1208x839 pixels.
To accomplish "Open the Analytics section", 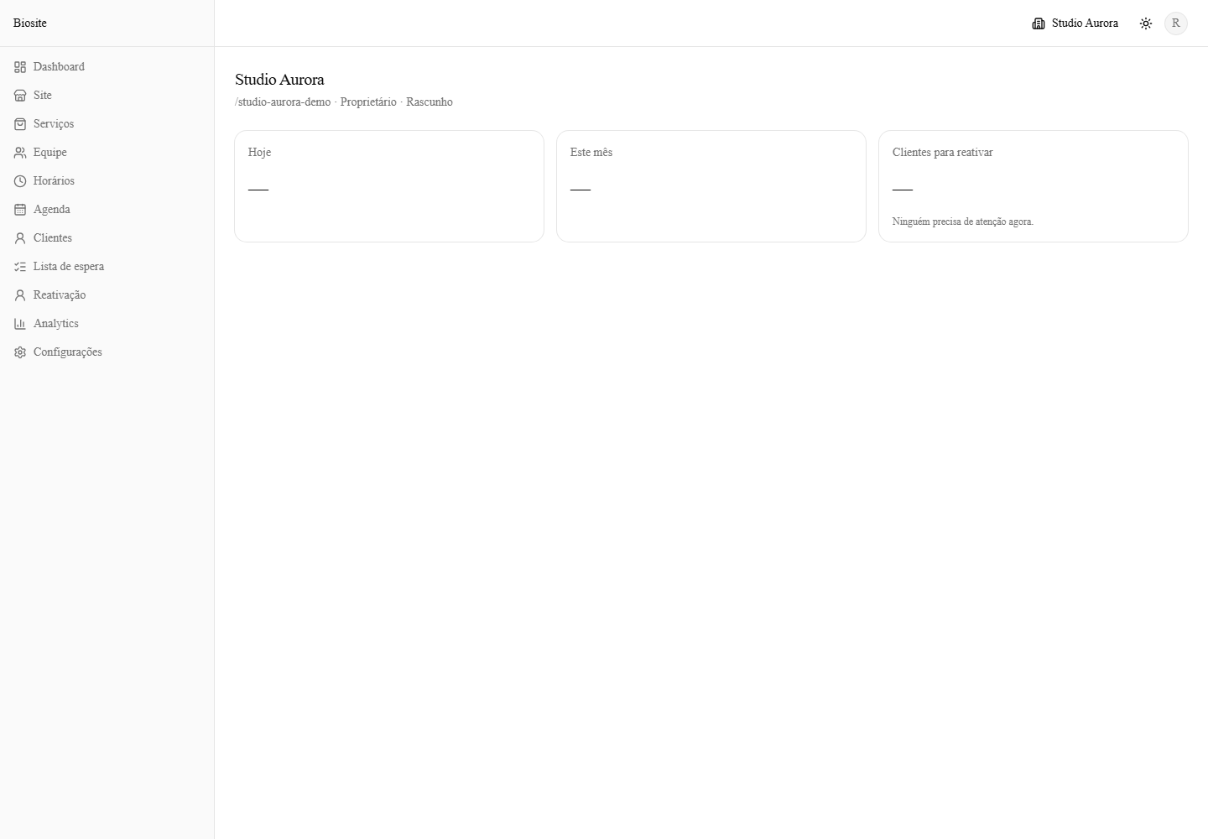I will tap(107, 324).
